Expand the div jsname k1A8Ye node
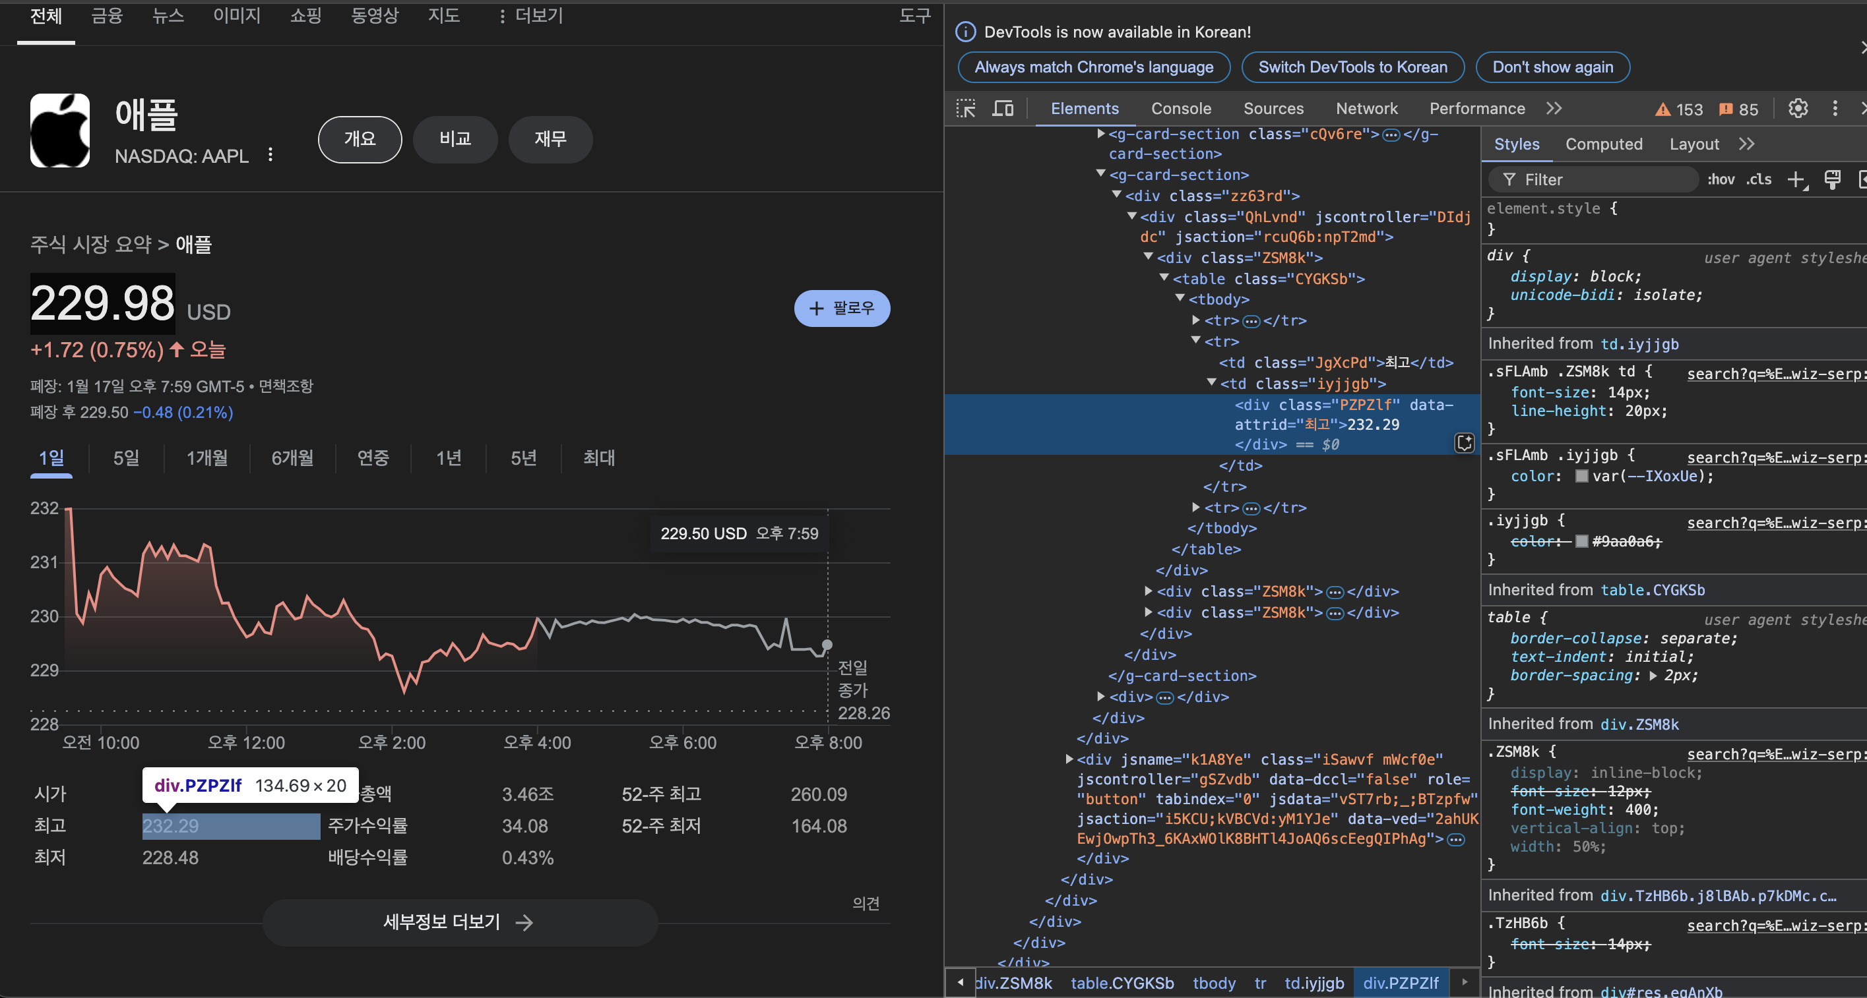Screen dimensions: 1867x998 click(x=1069, y=759)
